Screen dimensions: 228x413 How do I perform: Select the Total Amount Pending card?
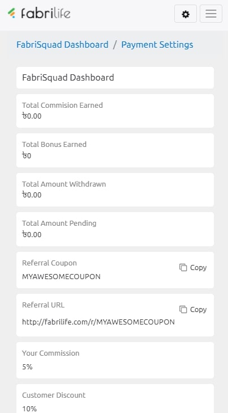(x=115, y=229)
